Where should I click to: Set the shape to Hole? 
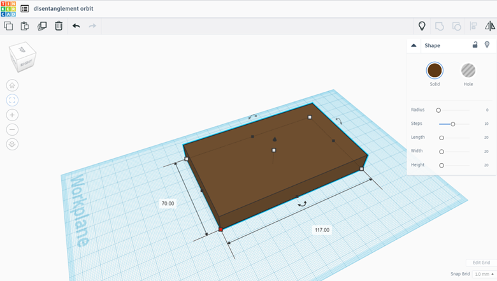click(x=468, y=70)
